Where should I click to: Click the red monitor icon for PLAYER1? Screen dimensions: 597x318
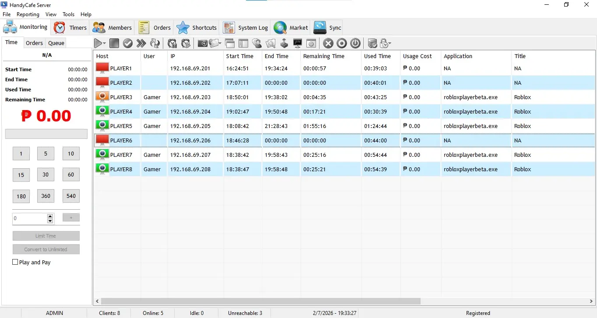(102, 68)
